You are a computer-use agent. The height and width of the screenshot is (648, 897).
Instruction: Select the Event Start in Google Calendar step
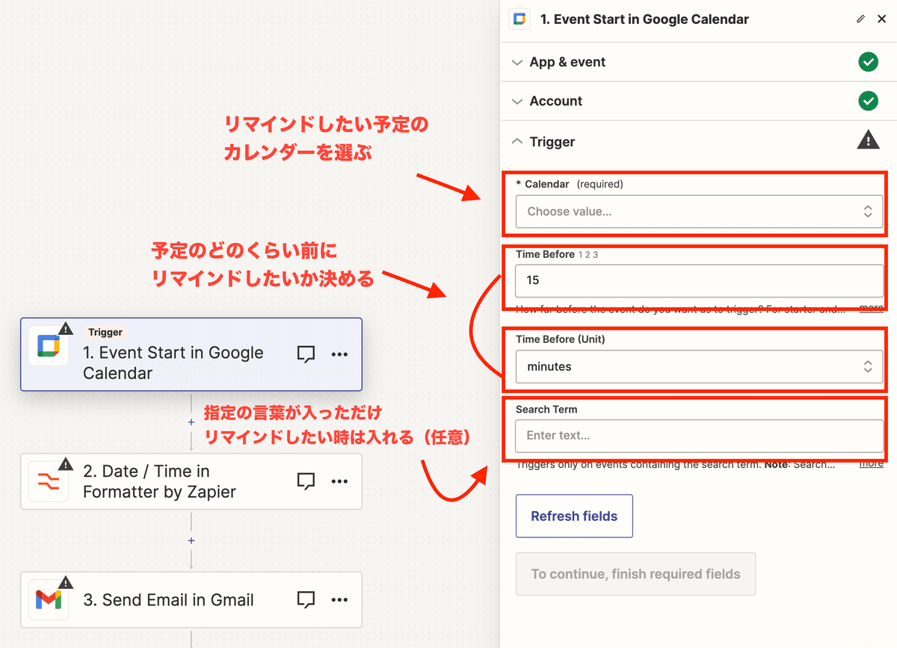pyautogui.click(x=191, y=354)
